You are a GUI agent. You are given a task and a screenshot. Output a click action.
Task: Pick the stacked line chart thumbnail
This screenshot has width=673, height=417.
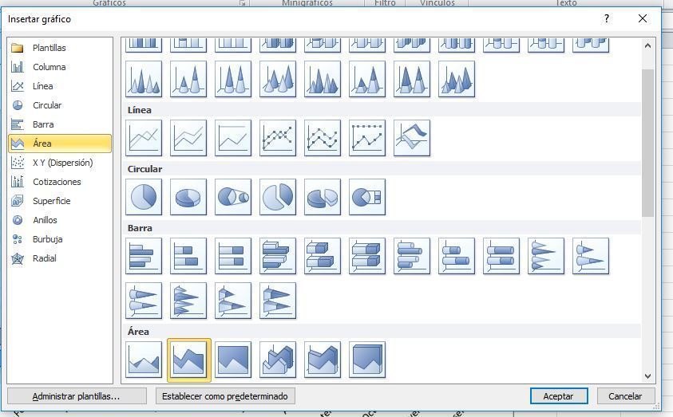pyautogui.click(x=188, y=138)
